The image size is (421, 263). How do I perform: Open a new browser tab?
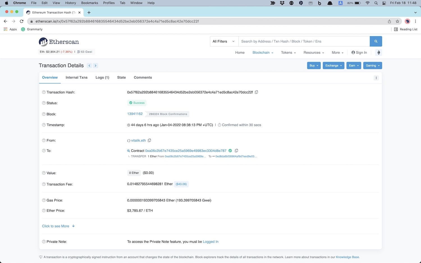pos(89,12)
